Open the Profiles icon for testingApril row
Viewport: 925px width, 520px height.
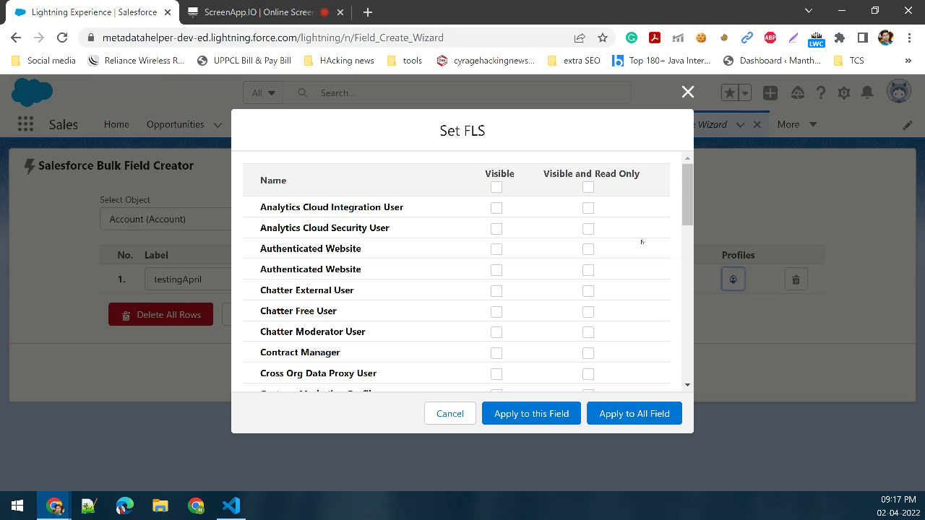point(733,278)
